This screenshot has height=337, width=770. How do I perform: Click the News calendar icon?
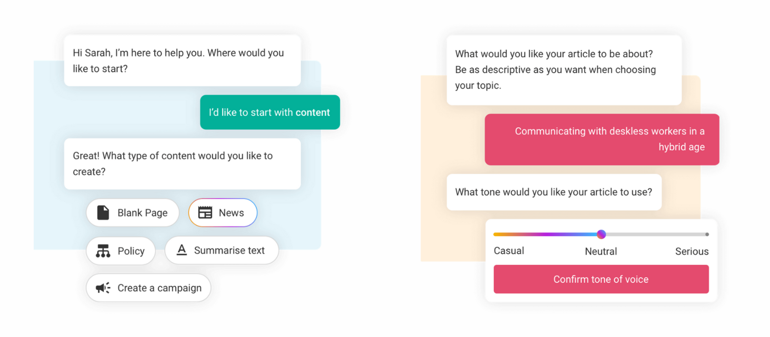click(205, 213)
